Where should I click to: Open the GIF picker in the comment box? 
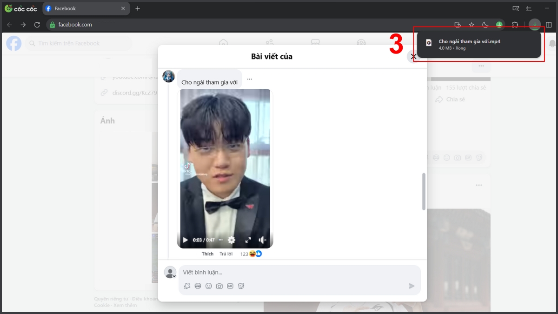[x=230, y=286]
